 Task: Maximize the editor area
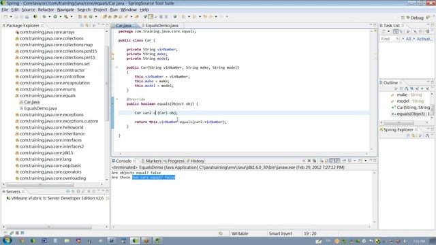375,25
